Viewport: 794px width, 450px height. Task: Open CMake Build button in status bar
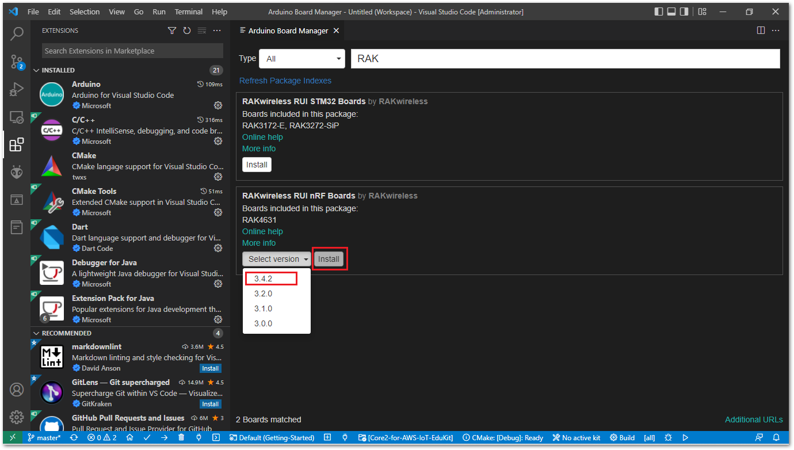coord(623,437)
